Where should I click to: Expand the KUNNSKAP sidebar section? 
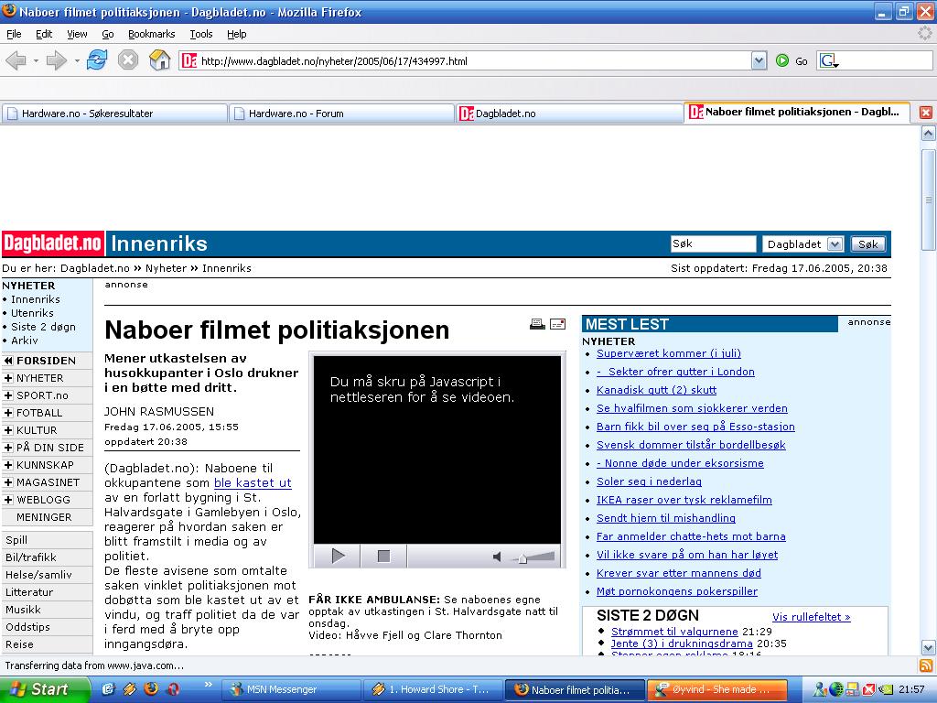point(8,464)
